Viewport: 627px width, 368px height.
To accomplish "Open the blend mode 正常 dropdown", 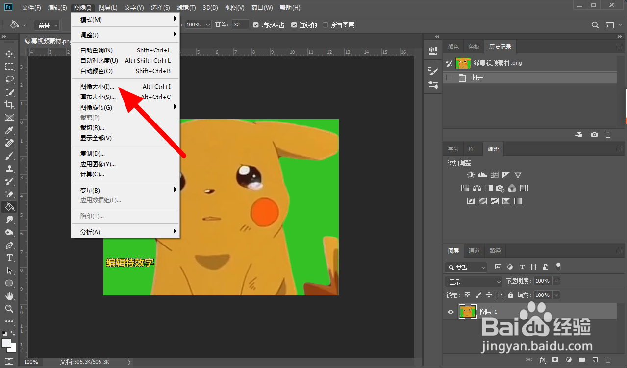I will [x=473, y=282].
